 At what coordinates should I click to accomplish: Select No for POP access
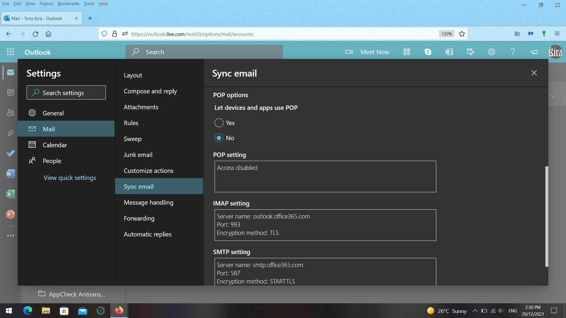click(219, 138)
